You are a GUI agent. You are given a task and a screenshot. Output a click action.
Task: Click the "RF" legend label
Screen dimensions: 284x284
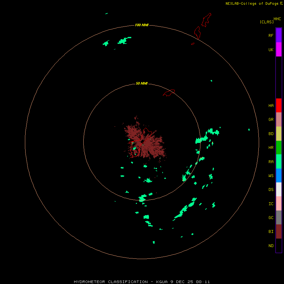pos(271,36)
